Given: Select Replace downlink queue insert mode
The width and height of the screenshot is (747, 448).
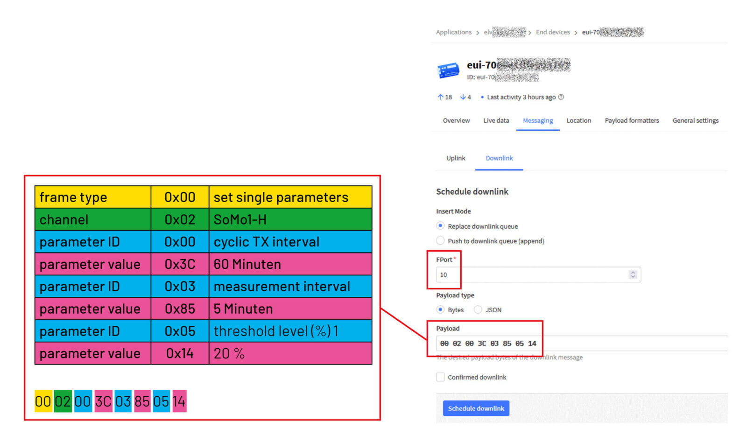Looking at the screenshot, I should pos(440,226).
